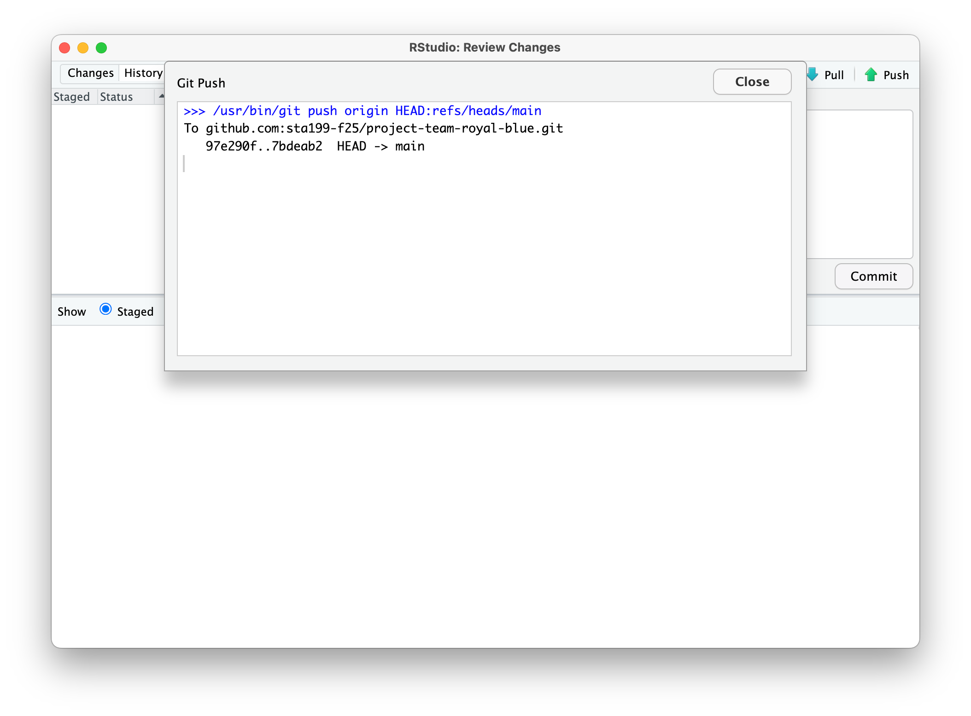This screenshot has height=716, width=971.
Task: Switch to the Changes tab
Action: [x=90, y=73]
